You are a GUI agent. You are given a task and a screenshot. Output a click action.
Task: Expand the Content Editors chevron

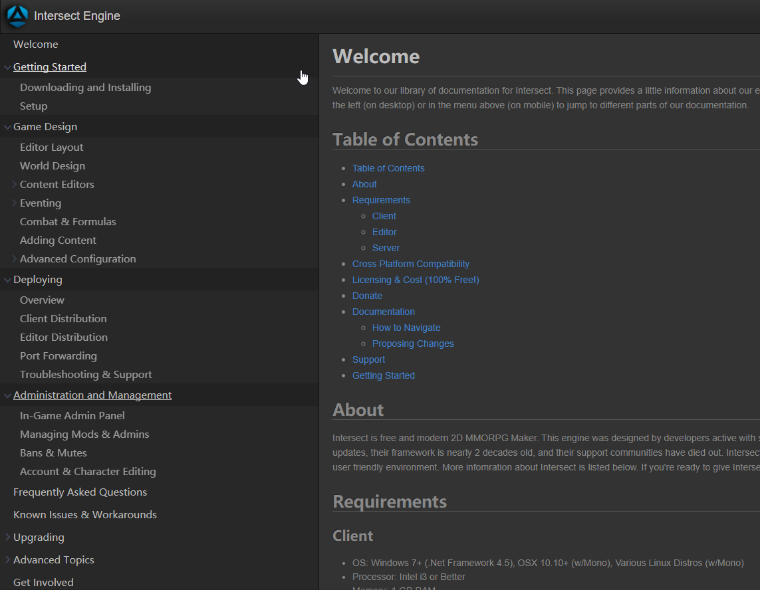pos(14,184)
